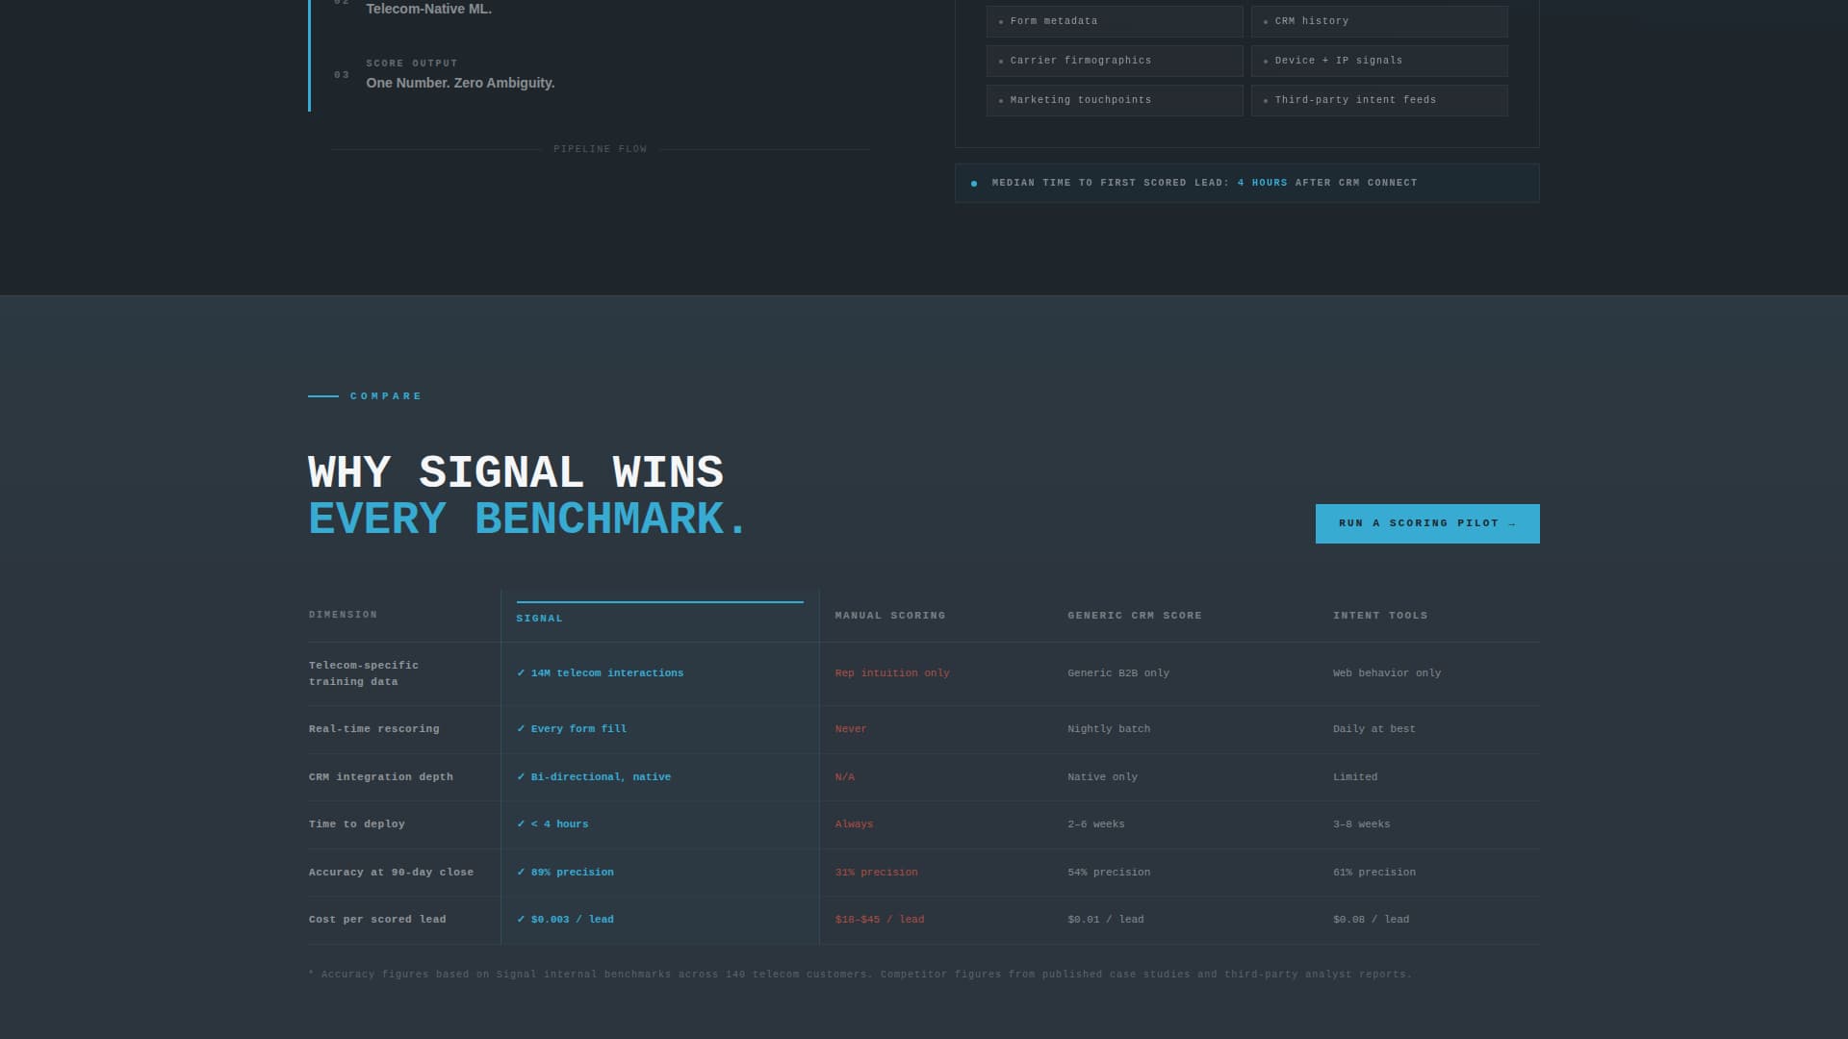
Task: Select the CRM history chip
Action: 1379,21
